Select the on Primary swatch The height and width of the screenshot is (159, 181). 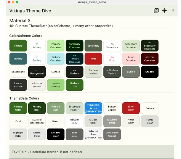(37, 46)
